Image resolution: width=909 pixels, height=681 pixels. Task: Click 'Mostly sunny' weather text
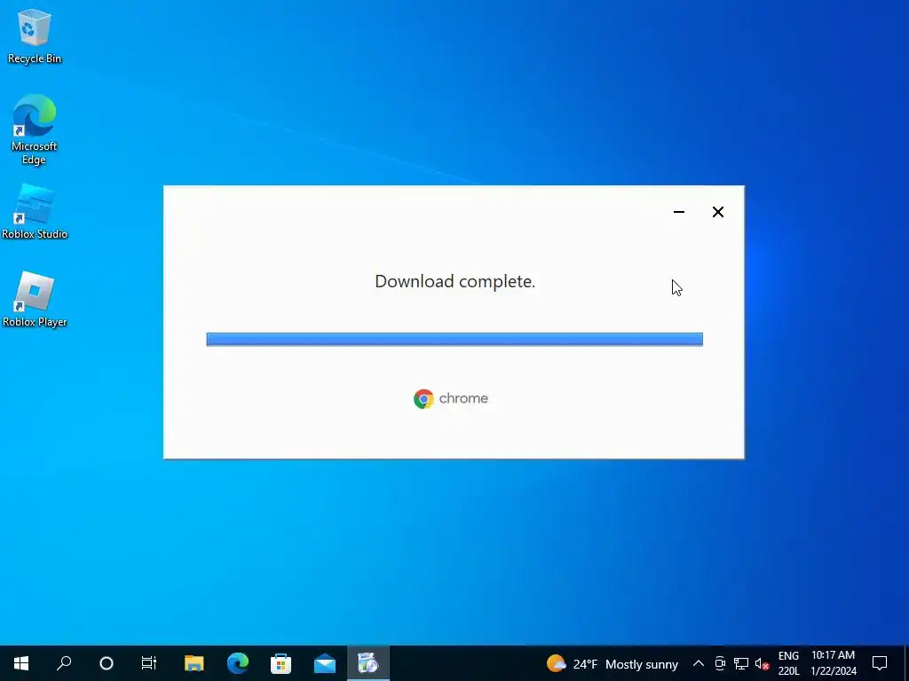tap(642, 664)
